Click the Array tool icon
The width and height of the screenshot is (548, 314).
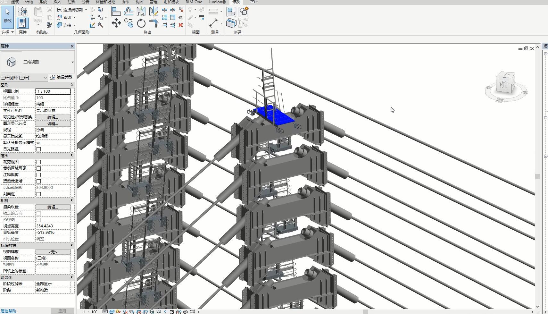(x=165, y=17)
